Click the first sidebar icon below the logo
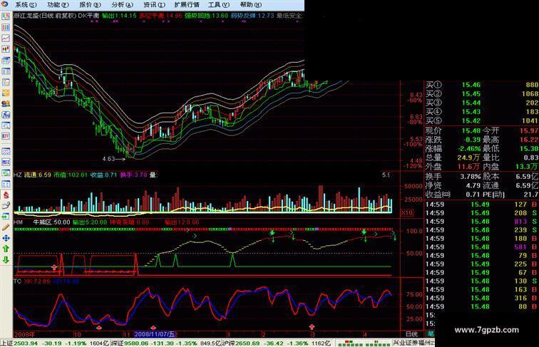The image size is (539, 347). coord(6,16)
